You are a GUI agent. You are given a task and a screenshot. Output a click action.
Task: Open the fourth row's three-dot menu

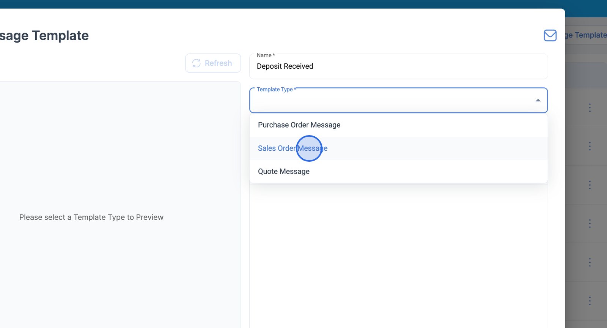590,224
